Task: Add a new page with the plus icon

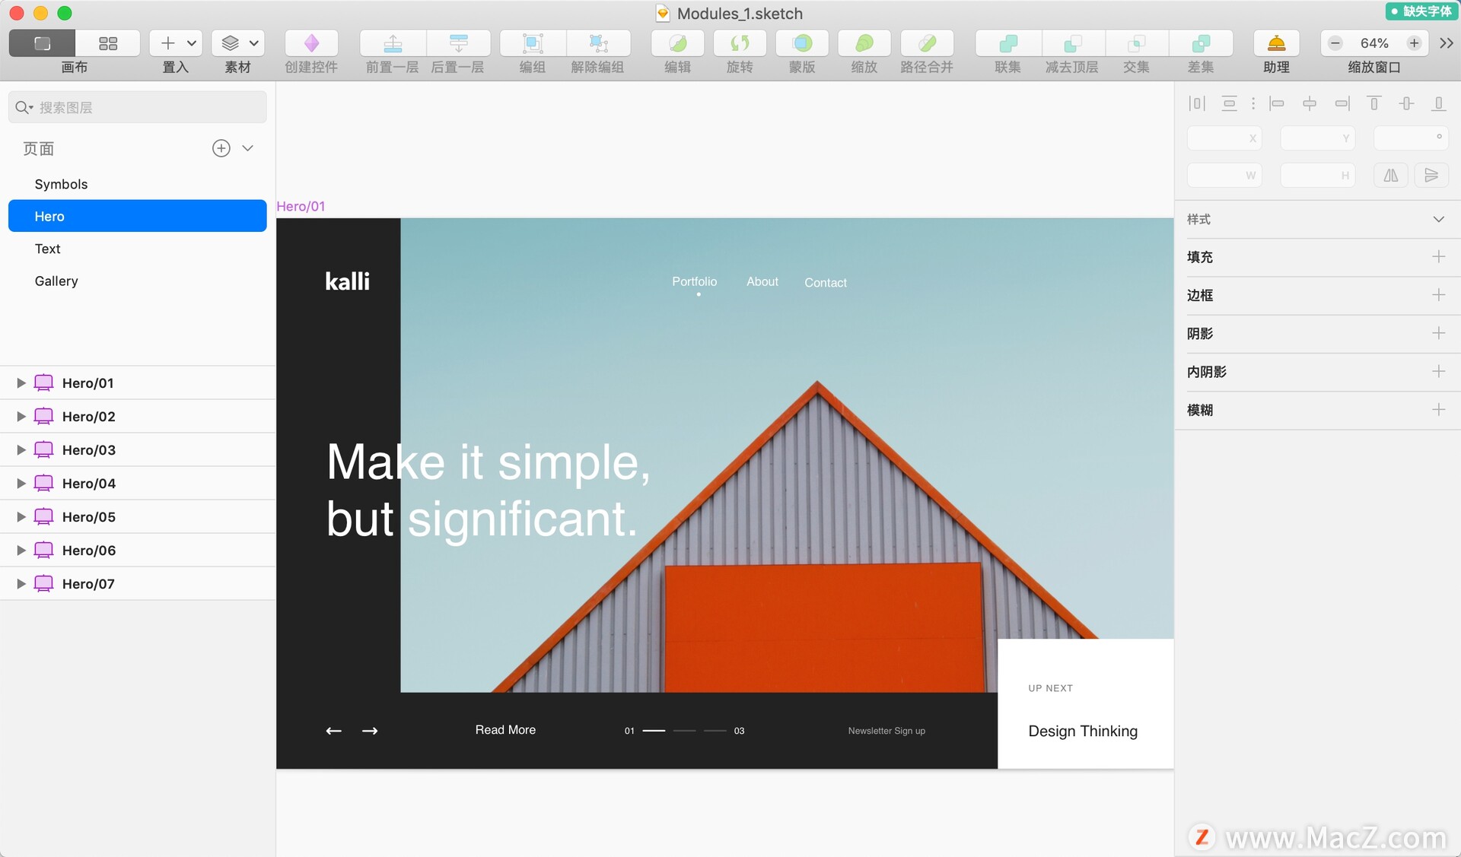Action: coord(221,148)
